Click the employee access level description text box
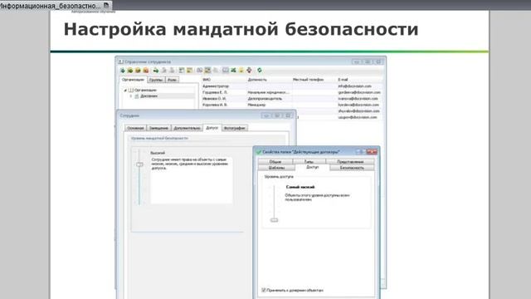This screenshot has width=531, height=299. pos(192,180)
